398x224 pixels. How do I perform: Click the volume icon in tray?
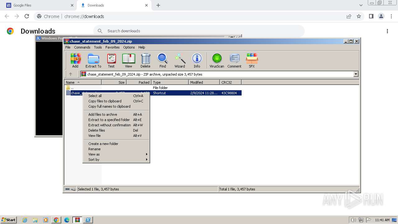[354, 220]
